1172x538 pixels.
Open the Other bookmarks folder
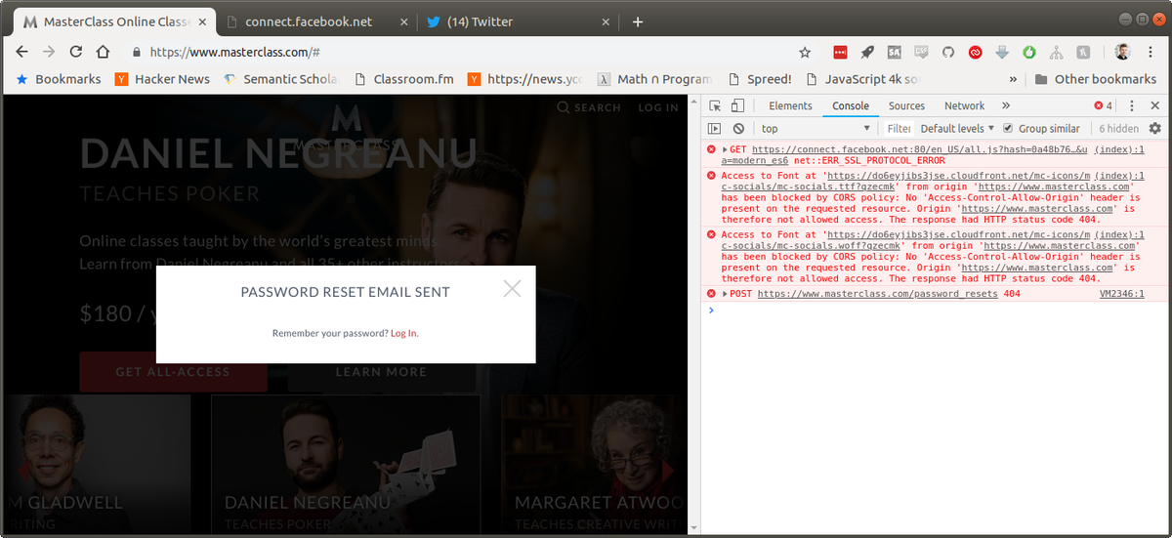click(1094, 79)
